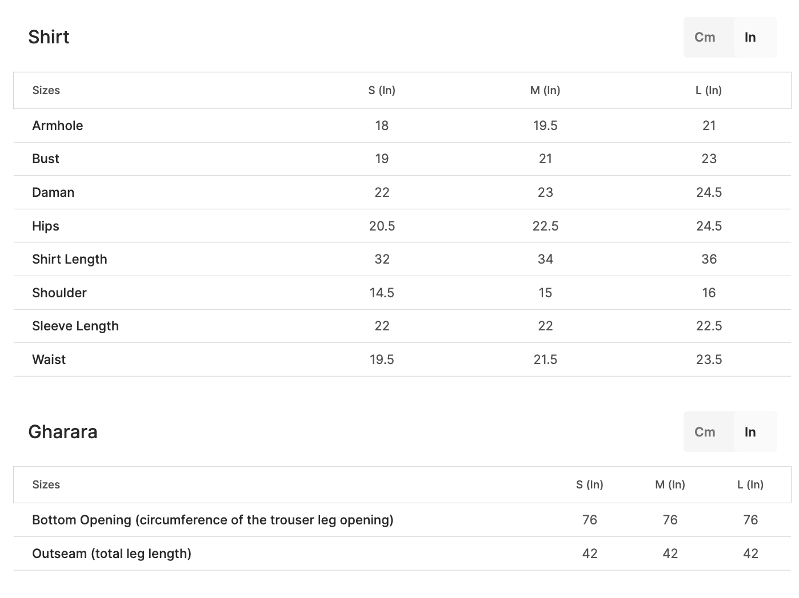The image size is (799, 598).
Task: Click the M (In) column header in Shirt table
Action: coord(545,90)
